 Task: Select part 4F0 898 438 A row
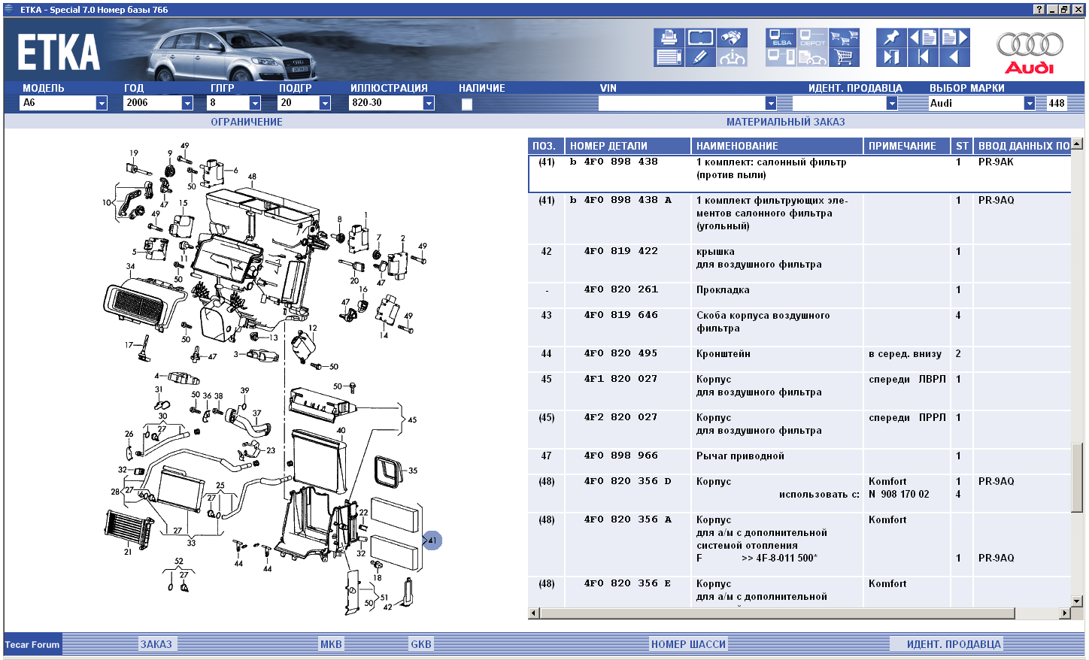click(799, 218)
